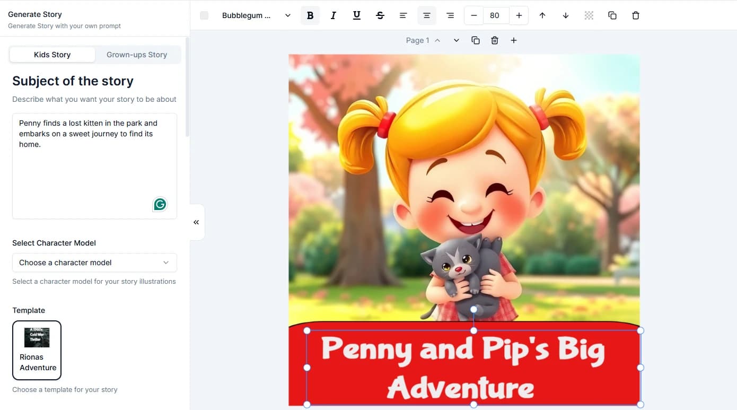Delete Page 1 using the trash icon
Image resolution: width=737 pixels, height=410 pixels.
tap(494, 40)
